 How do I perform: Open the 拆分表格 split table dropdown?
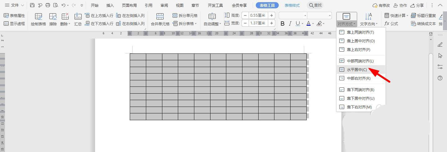185,23
